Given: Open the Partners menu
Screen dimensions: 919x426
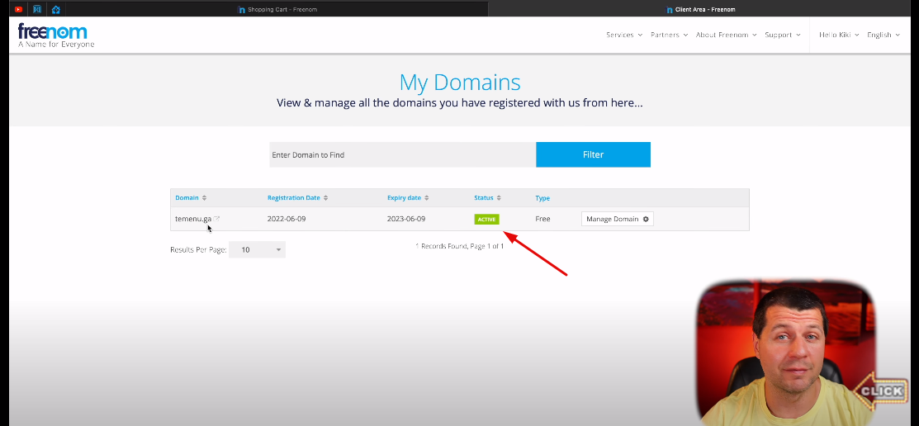Looking at the screenshot, I should click(x=669, y=35).
